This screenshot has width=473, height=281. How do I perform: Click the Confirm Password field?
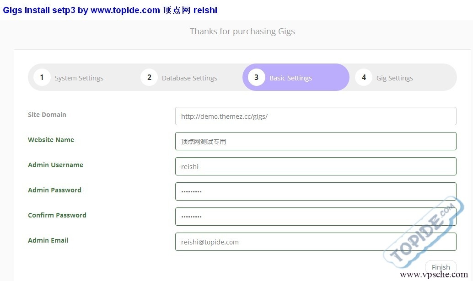click(x=315, y=217)
